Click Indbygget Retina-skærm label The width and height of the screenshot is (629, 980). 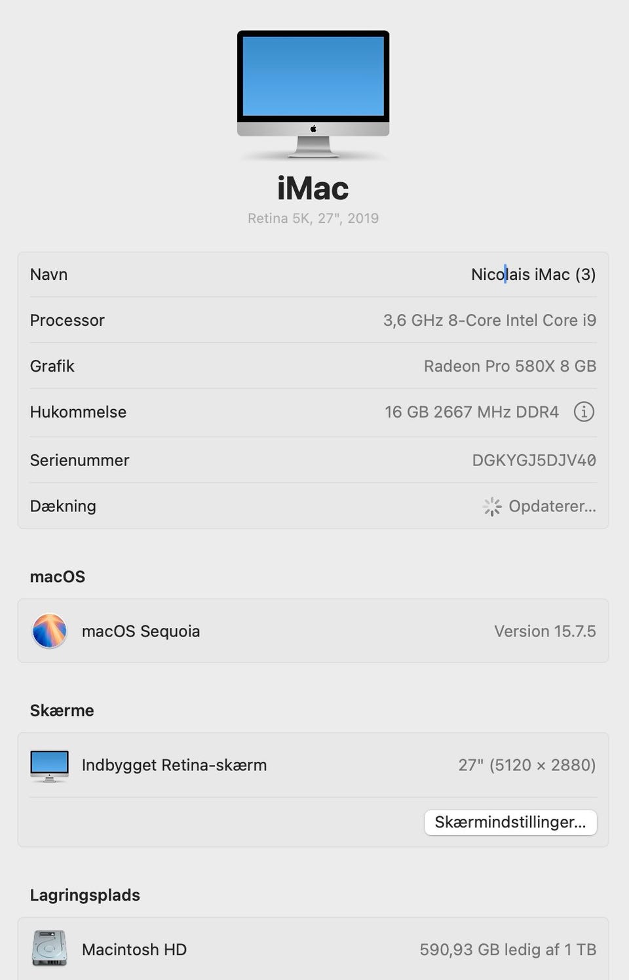(x=174, y=765)
